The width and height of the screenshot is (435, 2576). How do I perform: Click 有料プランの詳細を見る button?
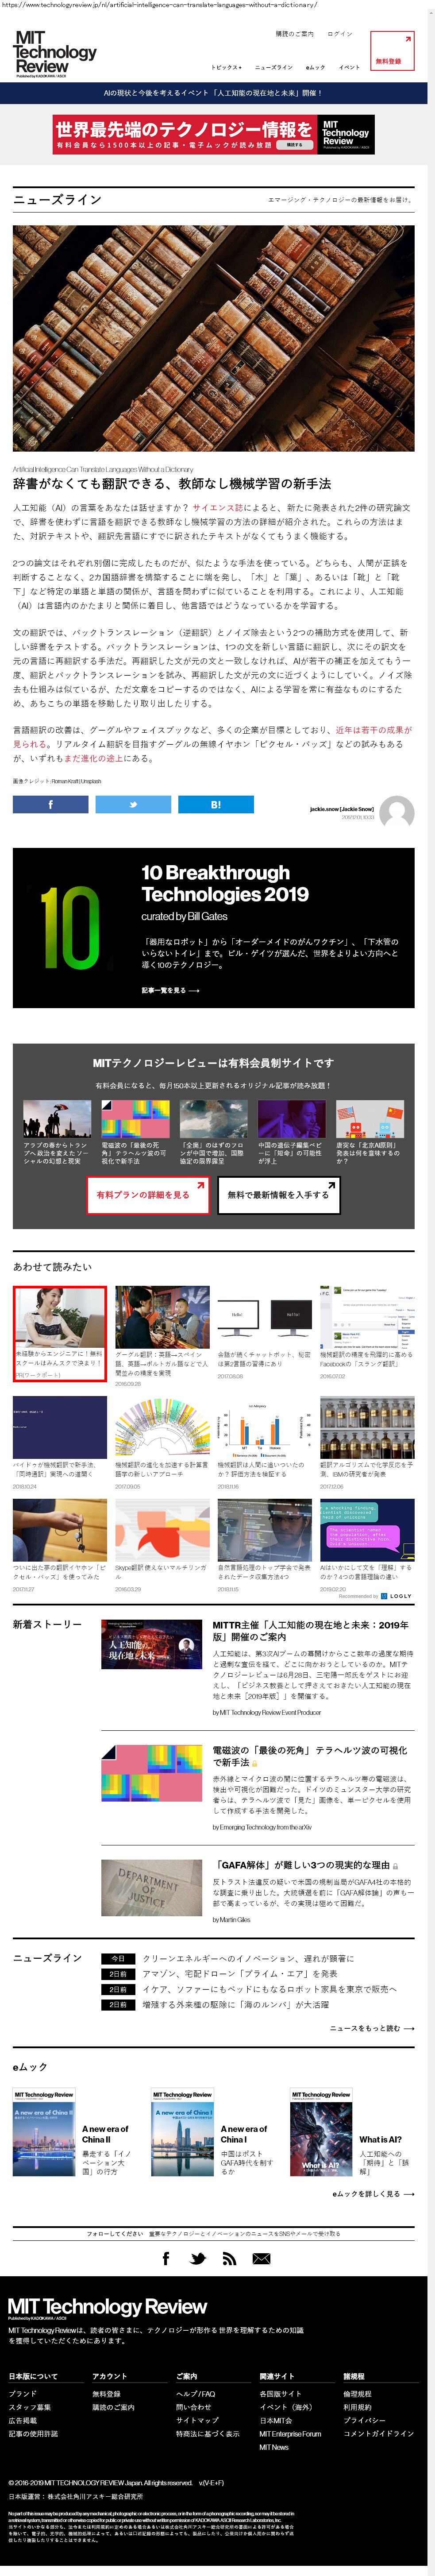148,1195
